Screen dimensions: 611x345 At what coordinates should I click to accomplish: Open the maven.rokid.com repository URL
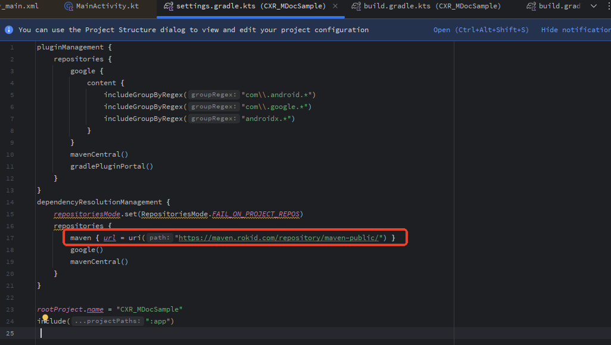coord(279,238)
